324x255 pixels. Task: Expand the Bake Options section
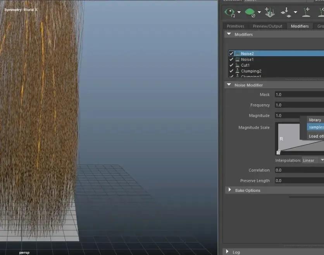[229, 190]
